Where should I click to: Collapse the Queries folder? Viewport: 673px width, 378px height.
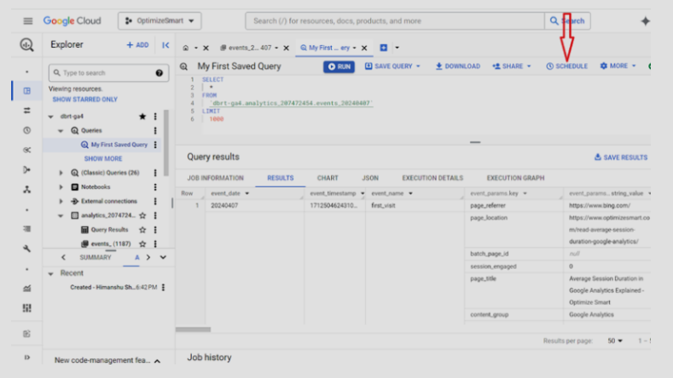click(x=61, y=131)
